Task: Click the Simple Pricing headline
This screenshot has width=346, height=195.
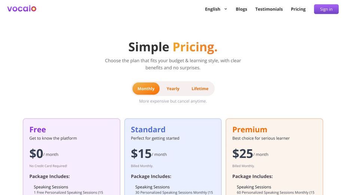Action: (173, 47)
